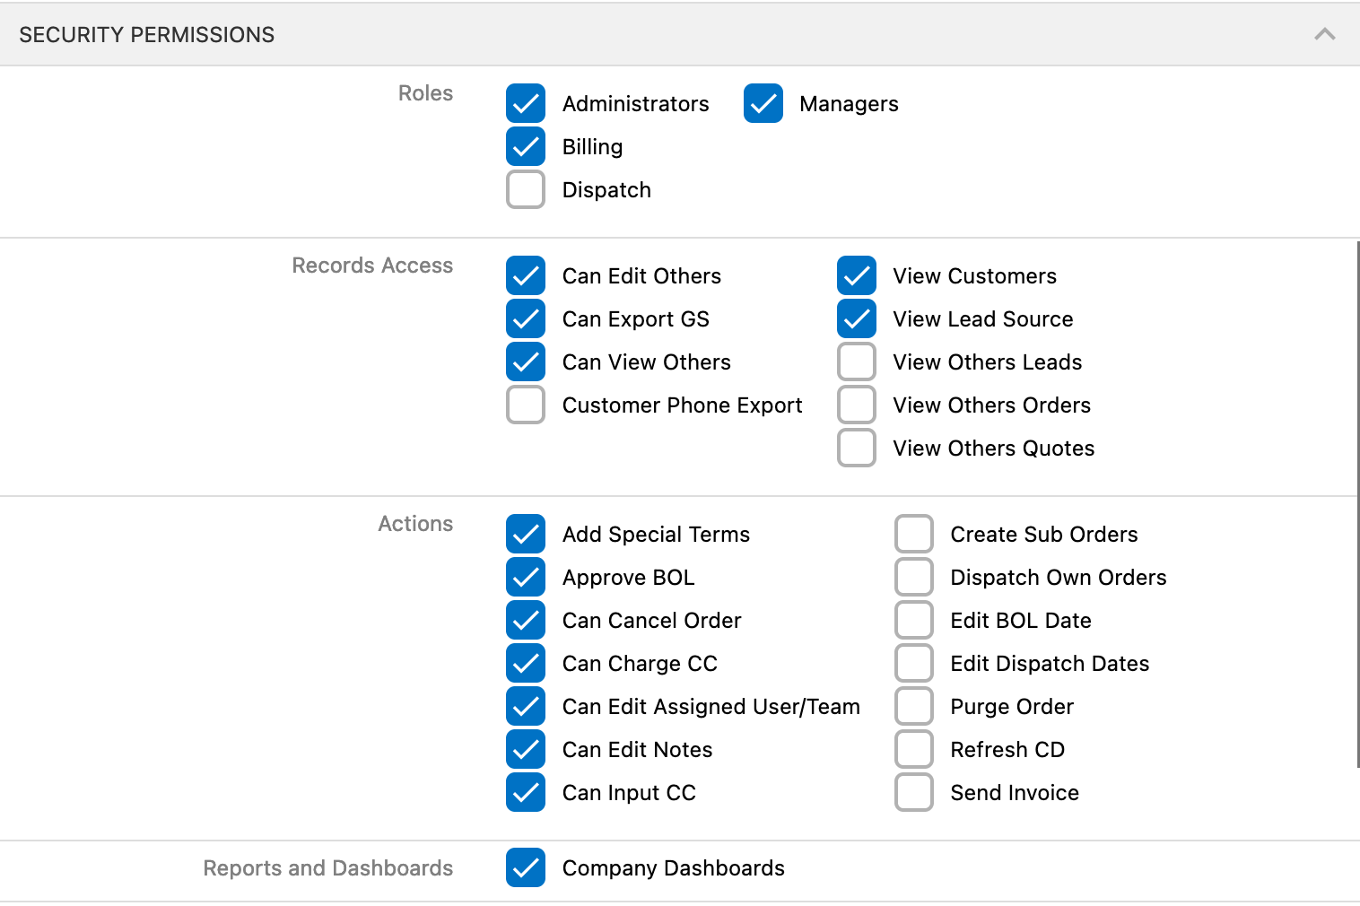Tick the View Others Quotes checkbox
1360x906 pixels.
(x=856, y=448)
